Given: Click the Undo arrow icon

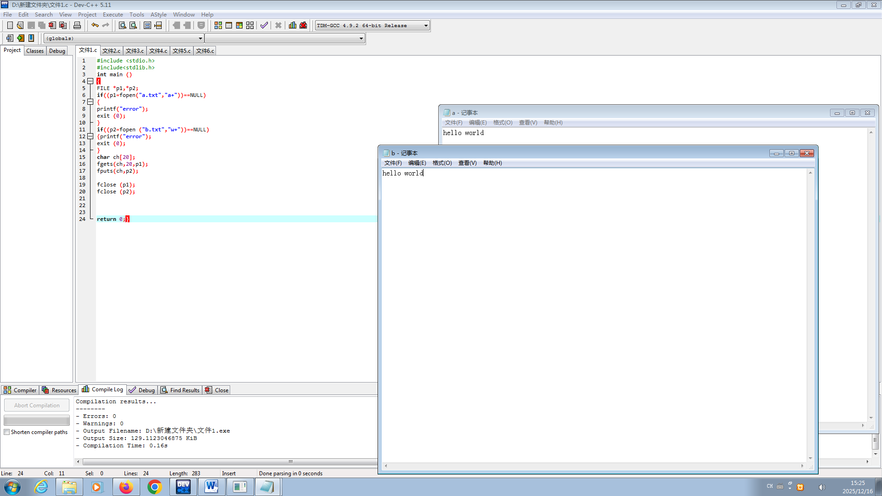Looking at the screenshot, I should pyautogui.click(x=95, y=25).
